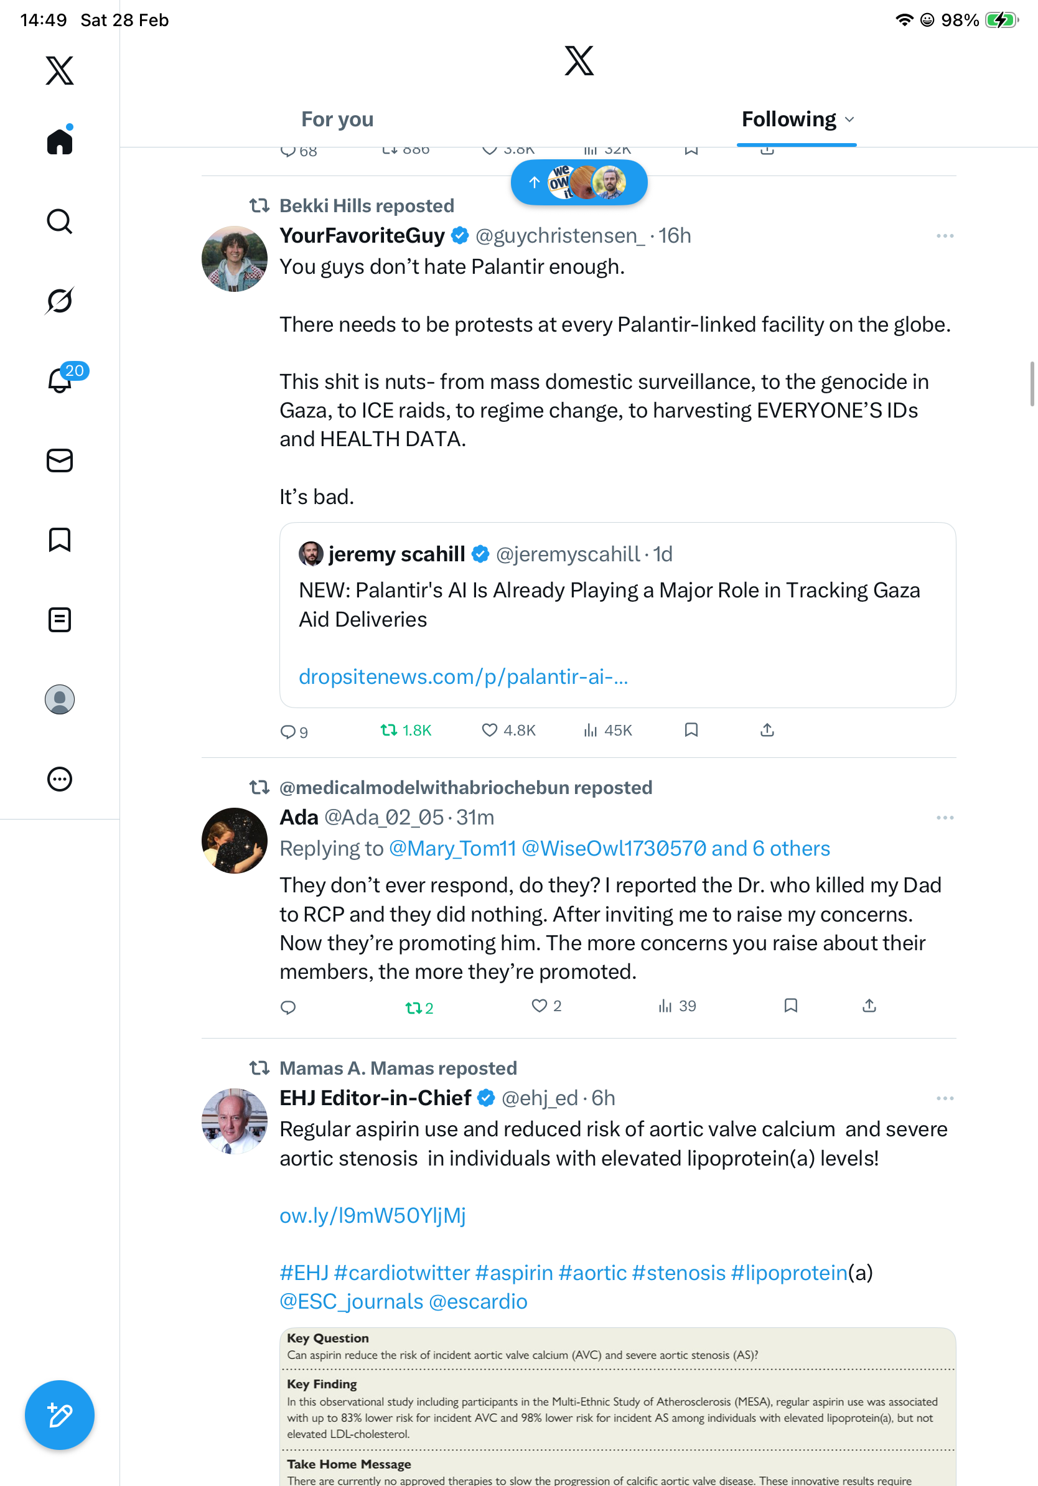Bookmark the YourFavoriteGuy Palantir post
Image resolution: width=1038 pixels, height=1486 pixels.
point(691,730)
